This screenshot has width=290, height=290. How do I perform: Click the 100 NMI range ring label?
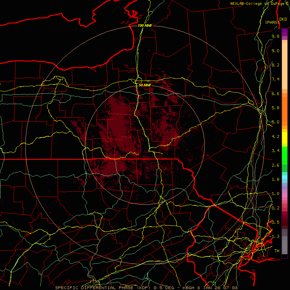point(145,25)
